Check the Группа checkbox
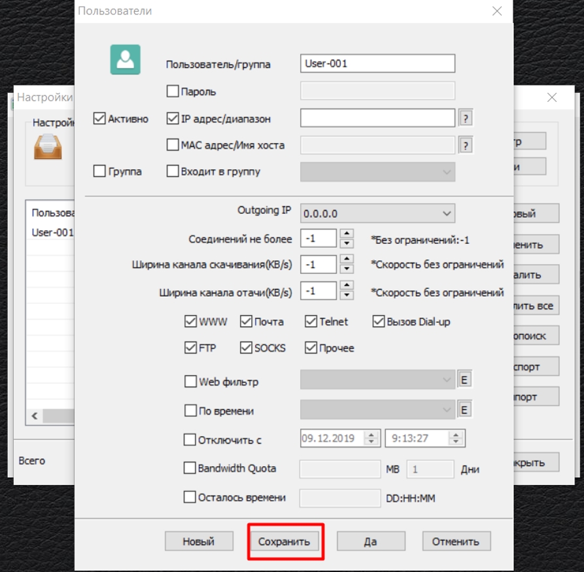This screenshot has height=572, width=584. pyautogui.click(x=99, y=171)
